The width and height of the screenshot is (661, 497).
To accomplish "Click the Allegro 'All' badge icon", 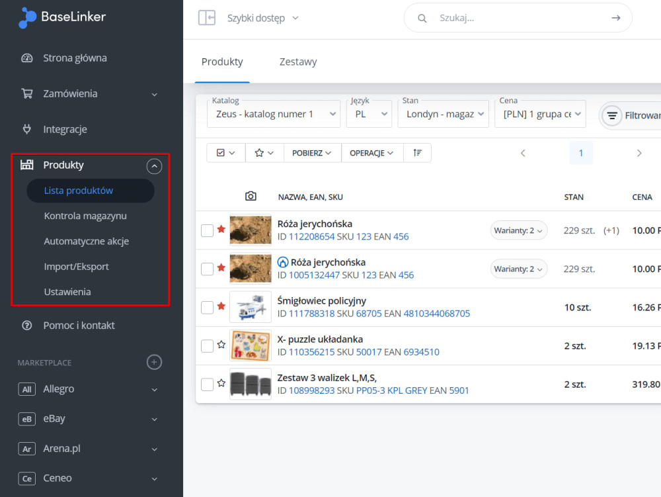I will [x=27, y=389].
